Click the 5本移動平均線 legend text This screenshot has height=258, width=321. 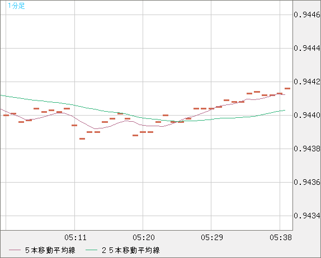click(x=50, y=250)
